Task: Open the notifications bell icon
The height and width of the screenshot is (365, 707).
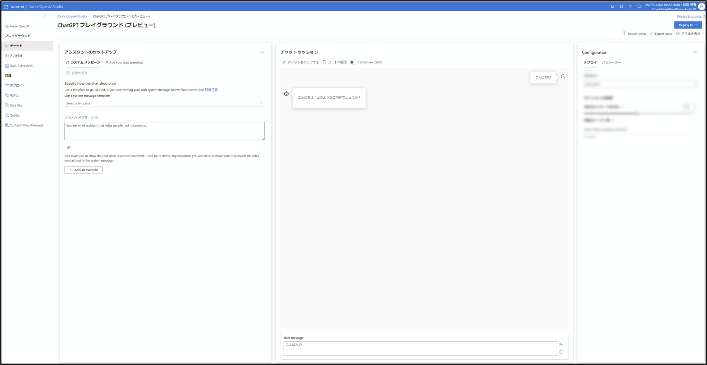Action: (612, 7)
